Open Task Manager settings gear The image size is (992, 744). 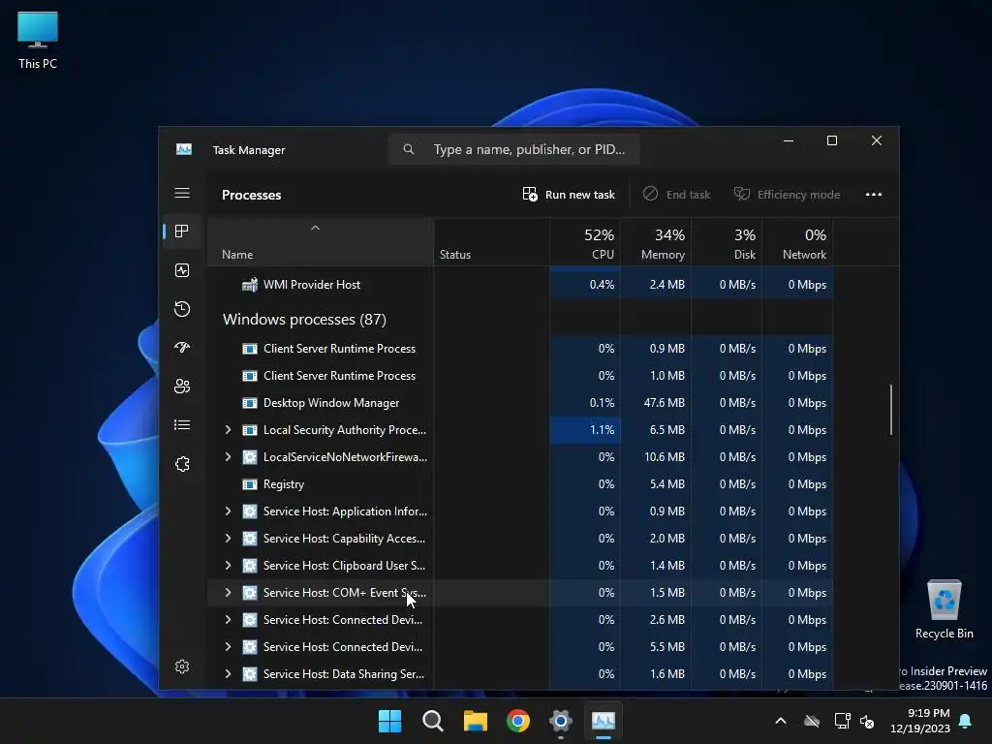[x=182, y=666]
